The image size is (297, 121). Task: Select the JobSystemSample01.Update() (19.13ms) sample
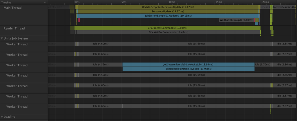[168, 16]
